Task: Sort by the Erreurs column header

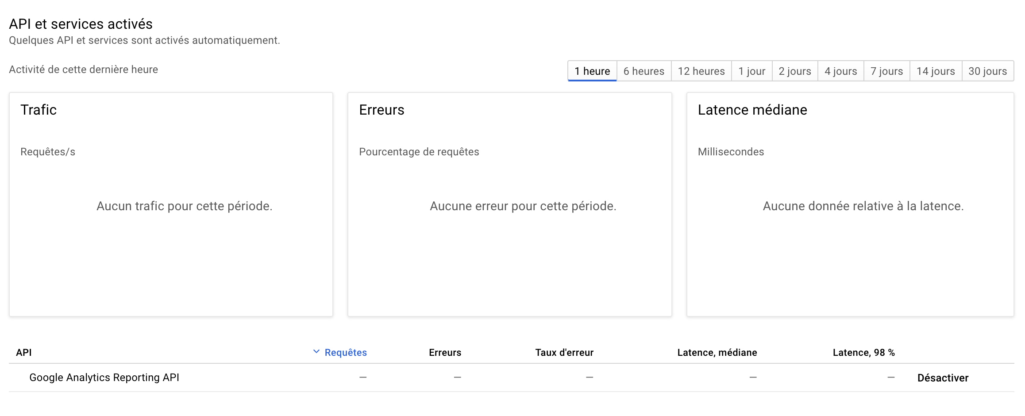Action: click(445, 353)
